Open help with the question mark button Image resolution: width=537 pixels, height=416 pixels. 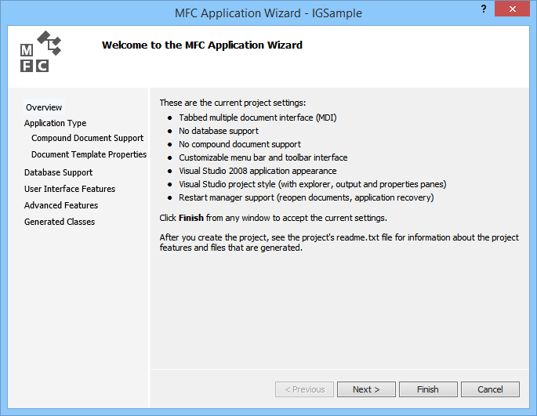(483, 9)
